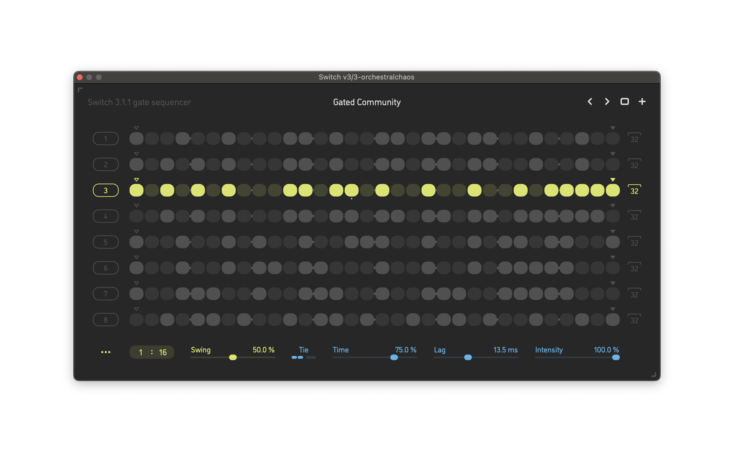This screenshot has width=734, height=457.
Task: Click the Swing value 50.0 %
Action: point(263,350)
